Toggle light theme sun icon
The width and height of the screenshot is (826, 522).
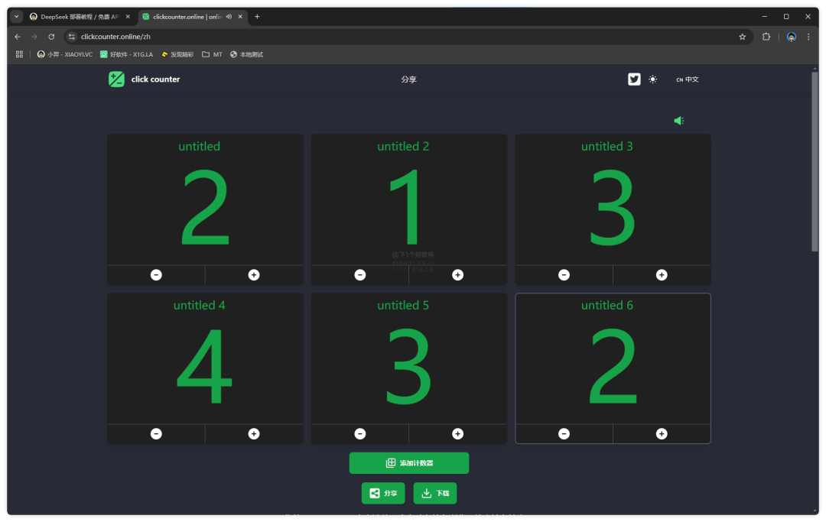(x=652, y=79)
